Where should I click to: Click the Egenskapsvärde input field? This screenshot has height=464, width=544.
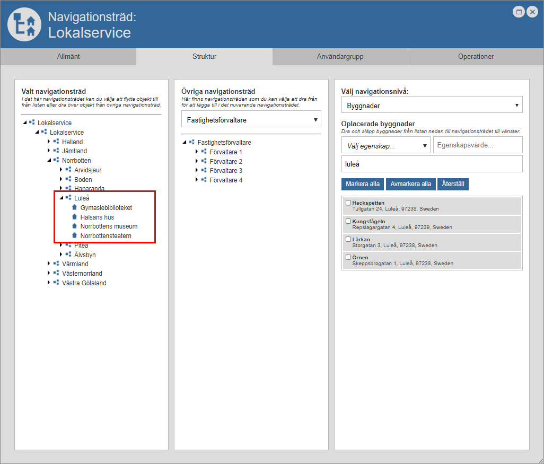(477, 145)
